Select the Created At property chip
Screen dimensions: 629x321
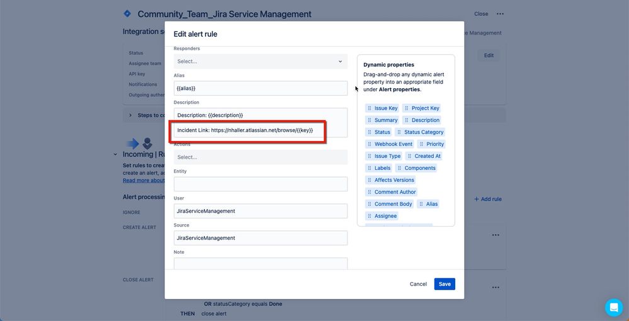click(424, 157)
